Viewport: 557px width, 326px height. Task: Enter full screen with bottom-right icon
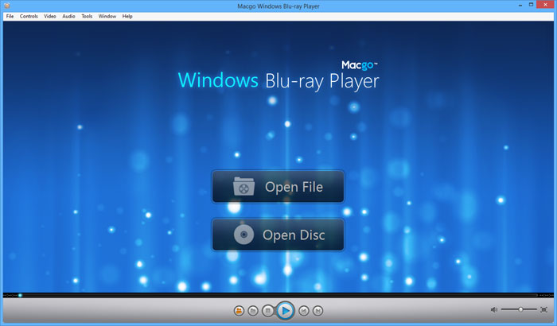[543, 309]
